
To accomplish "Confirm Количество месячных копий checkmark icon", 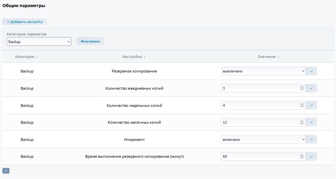I will (311, 122).
